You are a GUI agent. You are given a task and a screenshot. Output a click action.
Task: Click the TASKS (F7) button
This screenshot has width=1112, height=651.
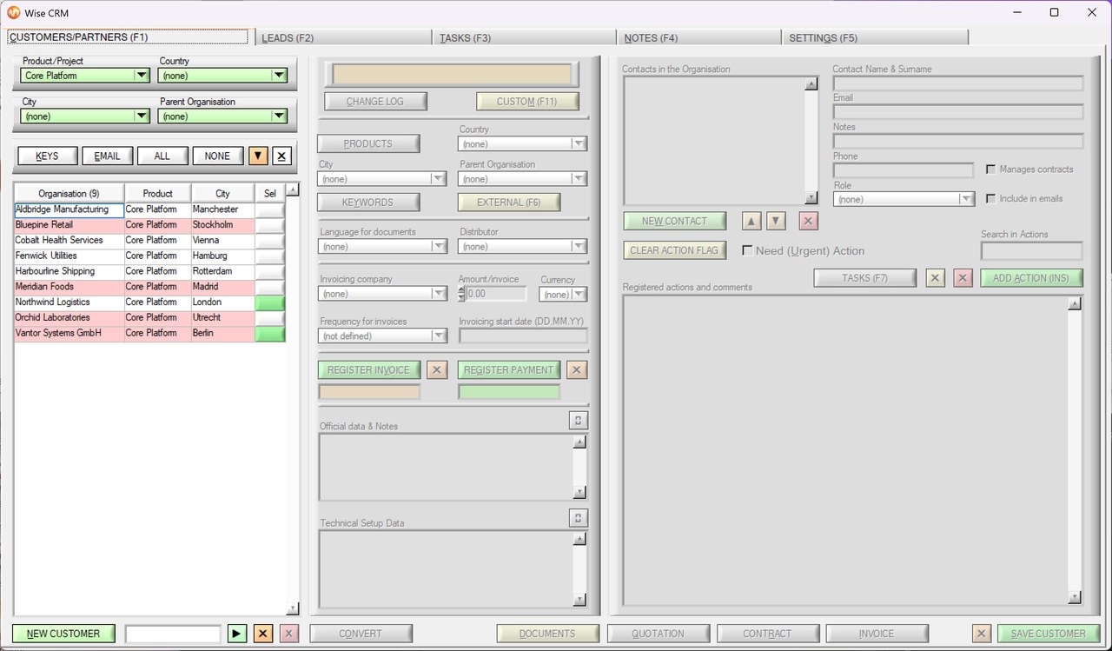pyautogui.click(x=865, y=278)
